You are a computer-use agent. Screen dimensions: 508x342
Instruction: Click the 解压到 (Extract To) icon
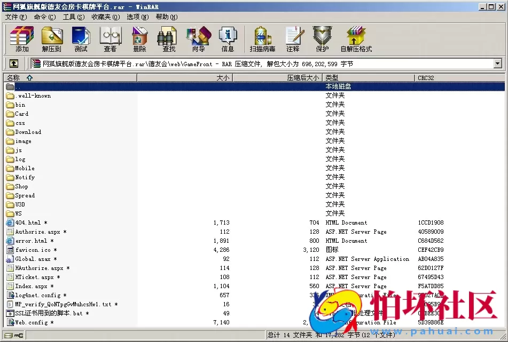pyautogui.click(x=51, y=38)
